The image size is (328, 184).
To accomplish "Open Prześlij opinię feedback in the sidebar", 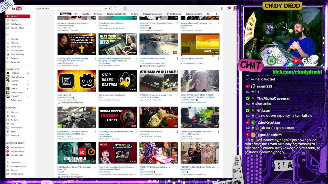I will (x=18, y=174).
